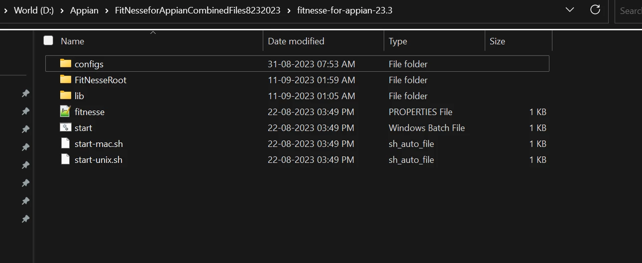This screenshot has width=642, height=263.
Task: Sort files by Type column header
Action: click(x=398, y=41)
